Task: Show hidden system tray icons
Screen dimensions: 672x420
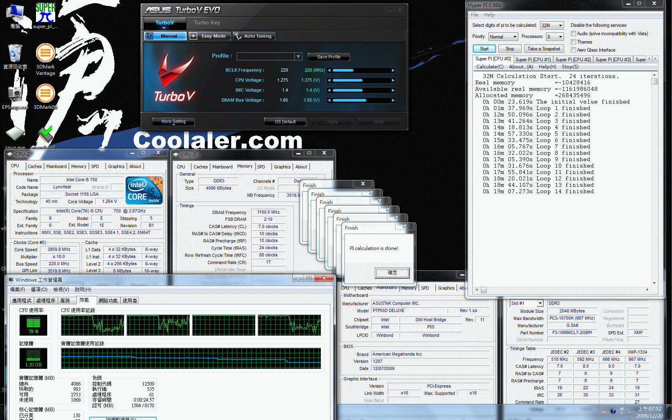Action: pyautogui.click(x=629, y=412)
